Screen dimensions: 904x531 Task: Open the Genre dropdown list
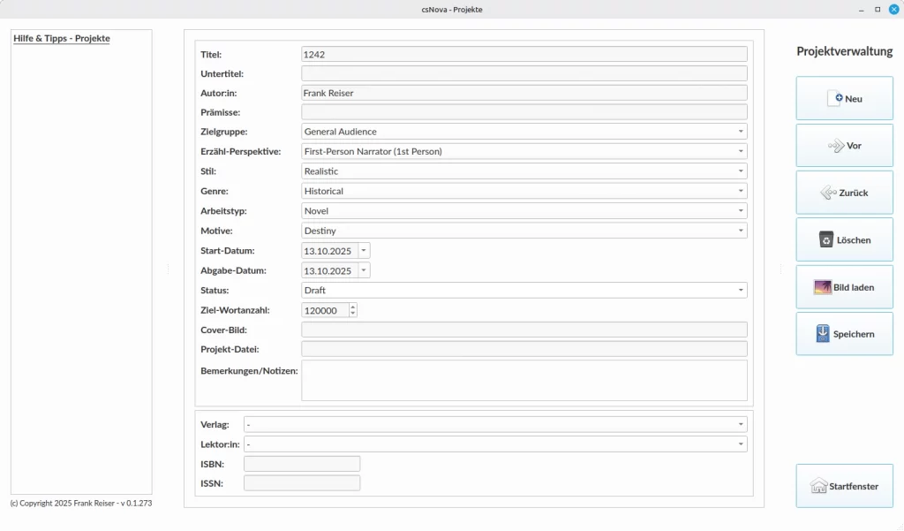click(740, 191)
